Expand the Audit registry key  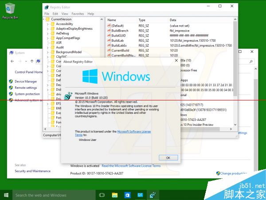tap(48, 48)
